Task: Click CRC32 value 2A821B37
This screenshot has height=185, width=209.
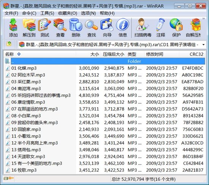Action: click(193, 170)
